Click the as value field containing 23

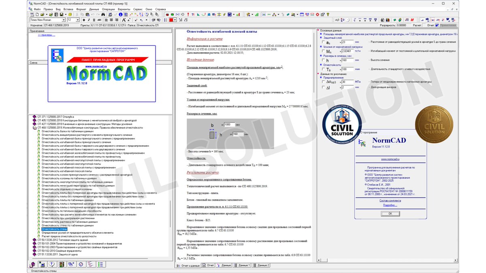pyautogui.click(x=347, y=42)
